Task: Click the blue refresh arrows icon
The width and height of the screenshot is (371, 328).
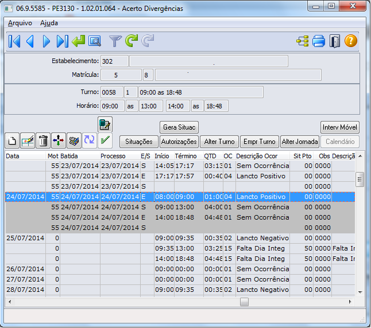Action: [90, 140]
